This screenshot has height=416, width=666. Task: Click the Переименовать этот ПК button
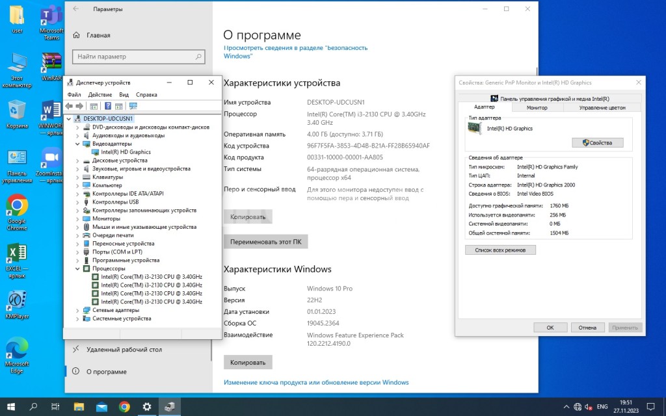265,242
